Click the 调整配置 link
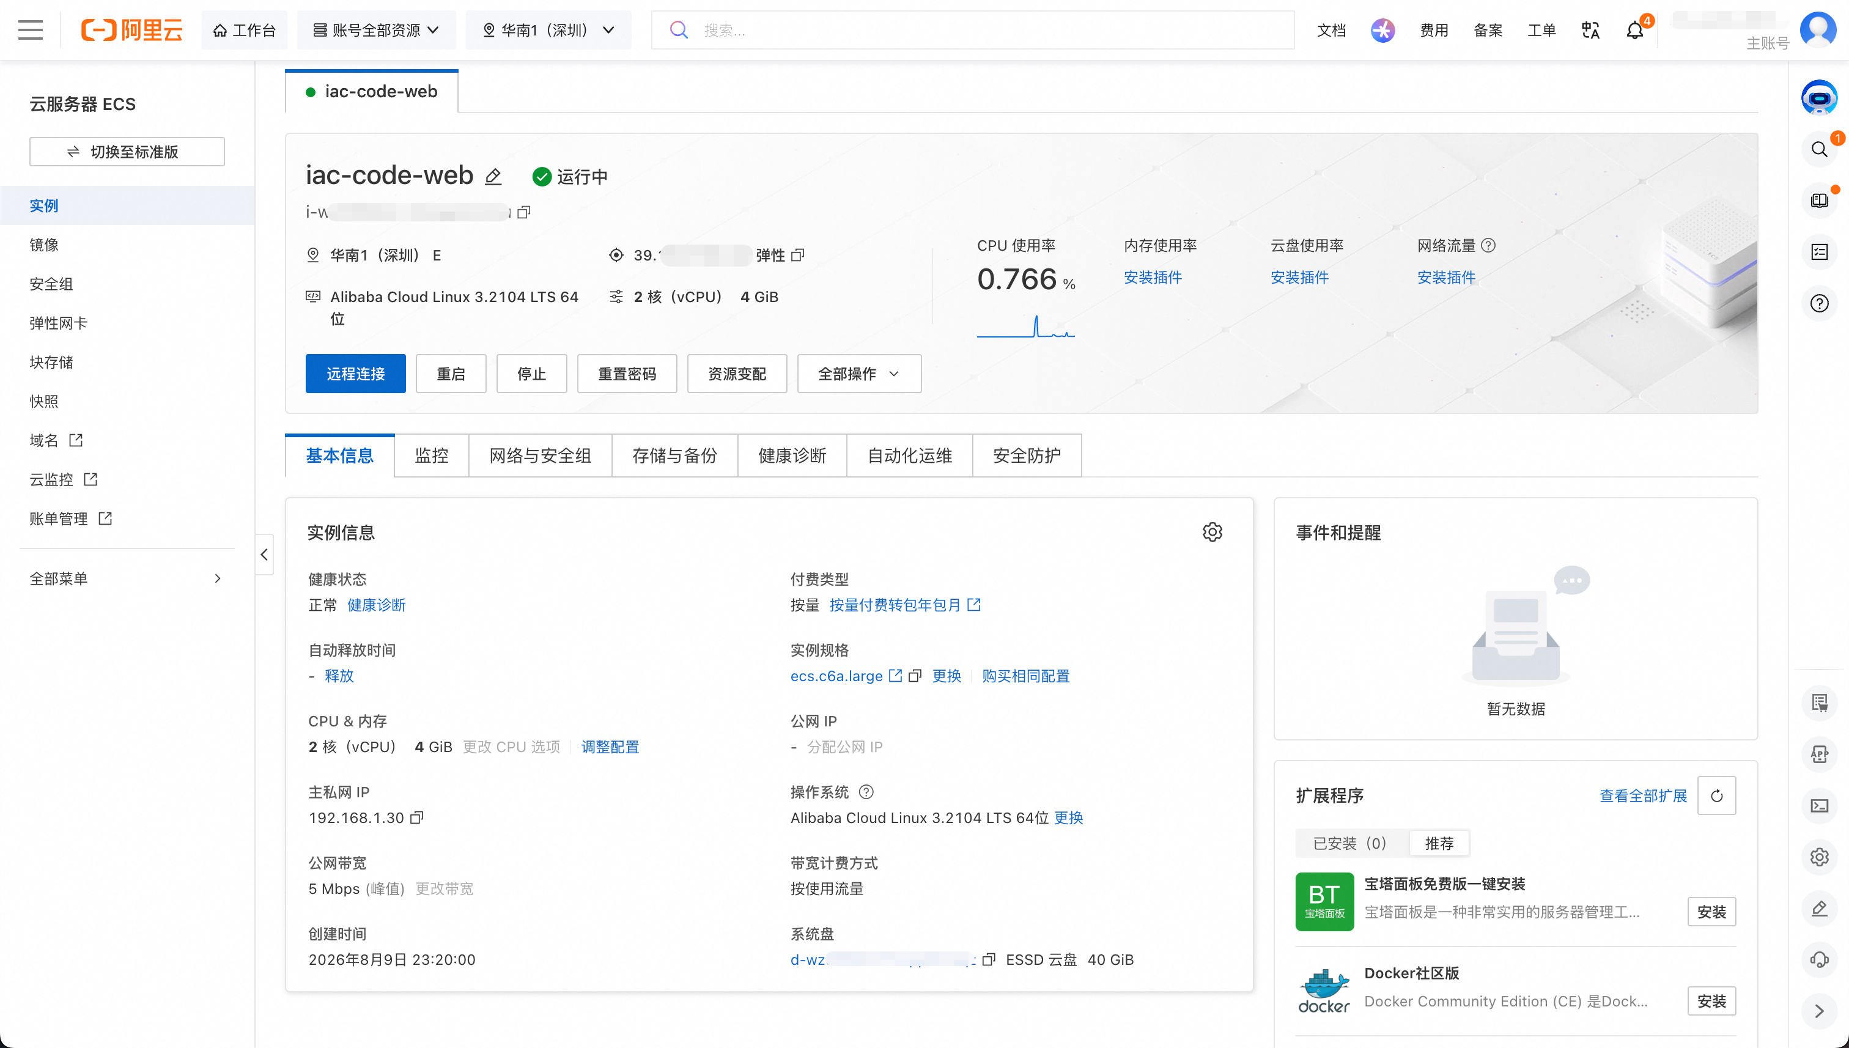This screenshot has width=1849, height=1048. pos(610,747)
